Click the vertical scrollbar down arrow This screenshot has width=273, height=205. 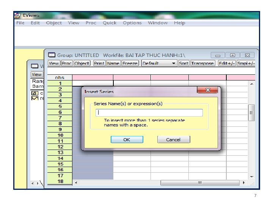pyautogui.click(x=252, y=177)
